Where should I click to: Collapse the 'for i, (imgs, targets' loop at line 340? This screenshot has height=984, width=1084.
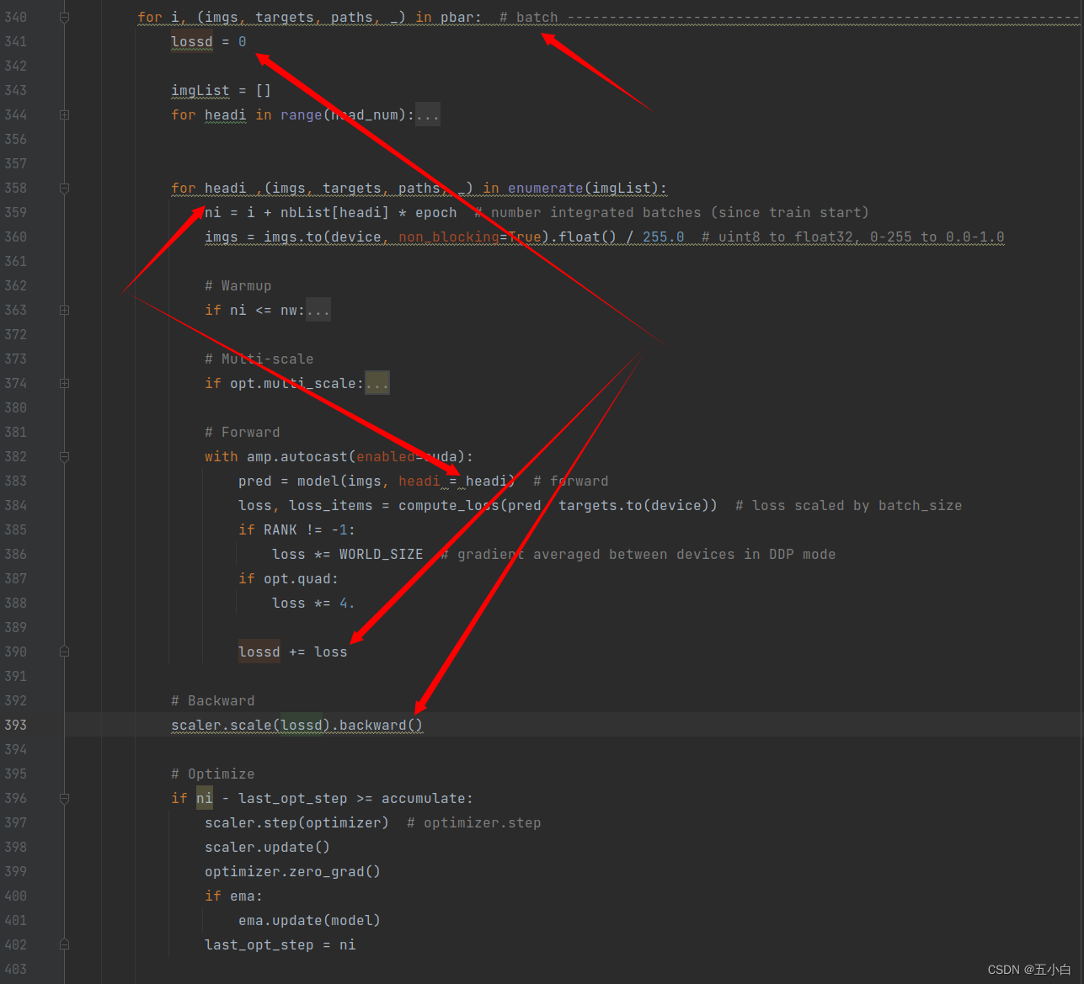tap(64, 17)
